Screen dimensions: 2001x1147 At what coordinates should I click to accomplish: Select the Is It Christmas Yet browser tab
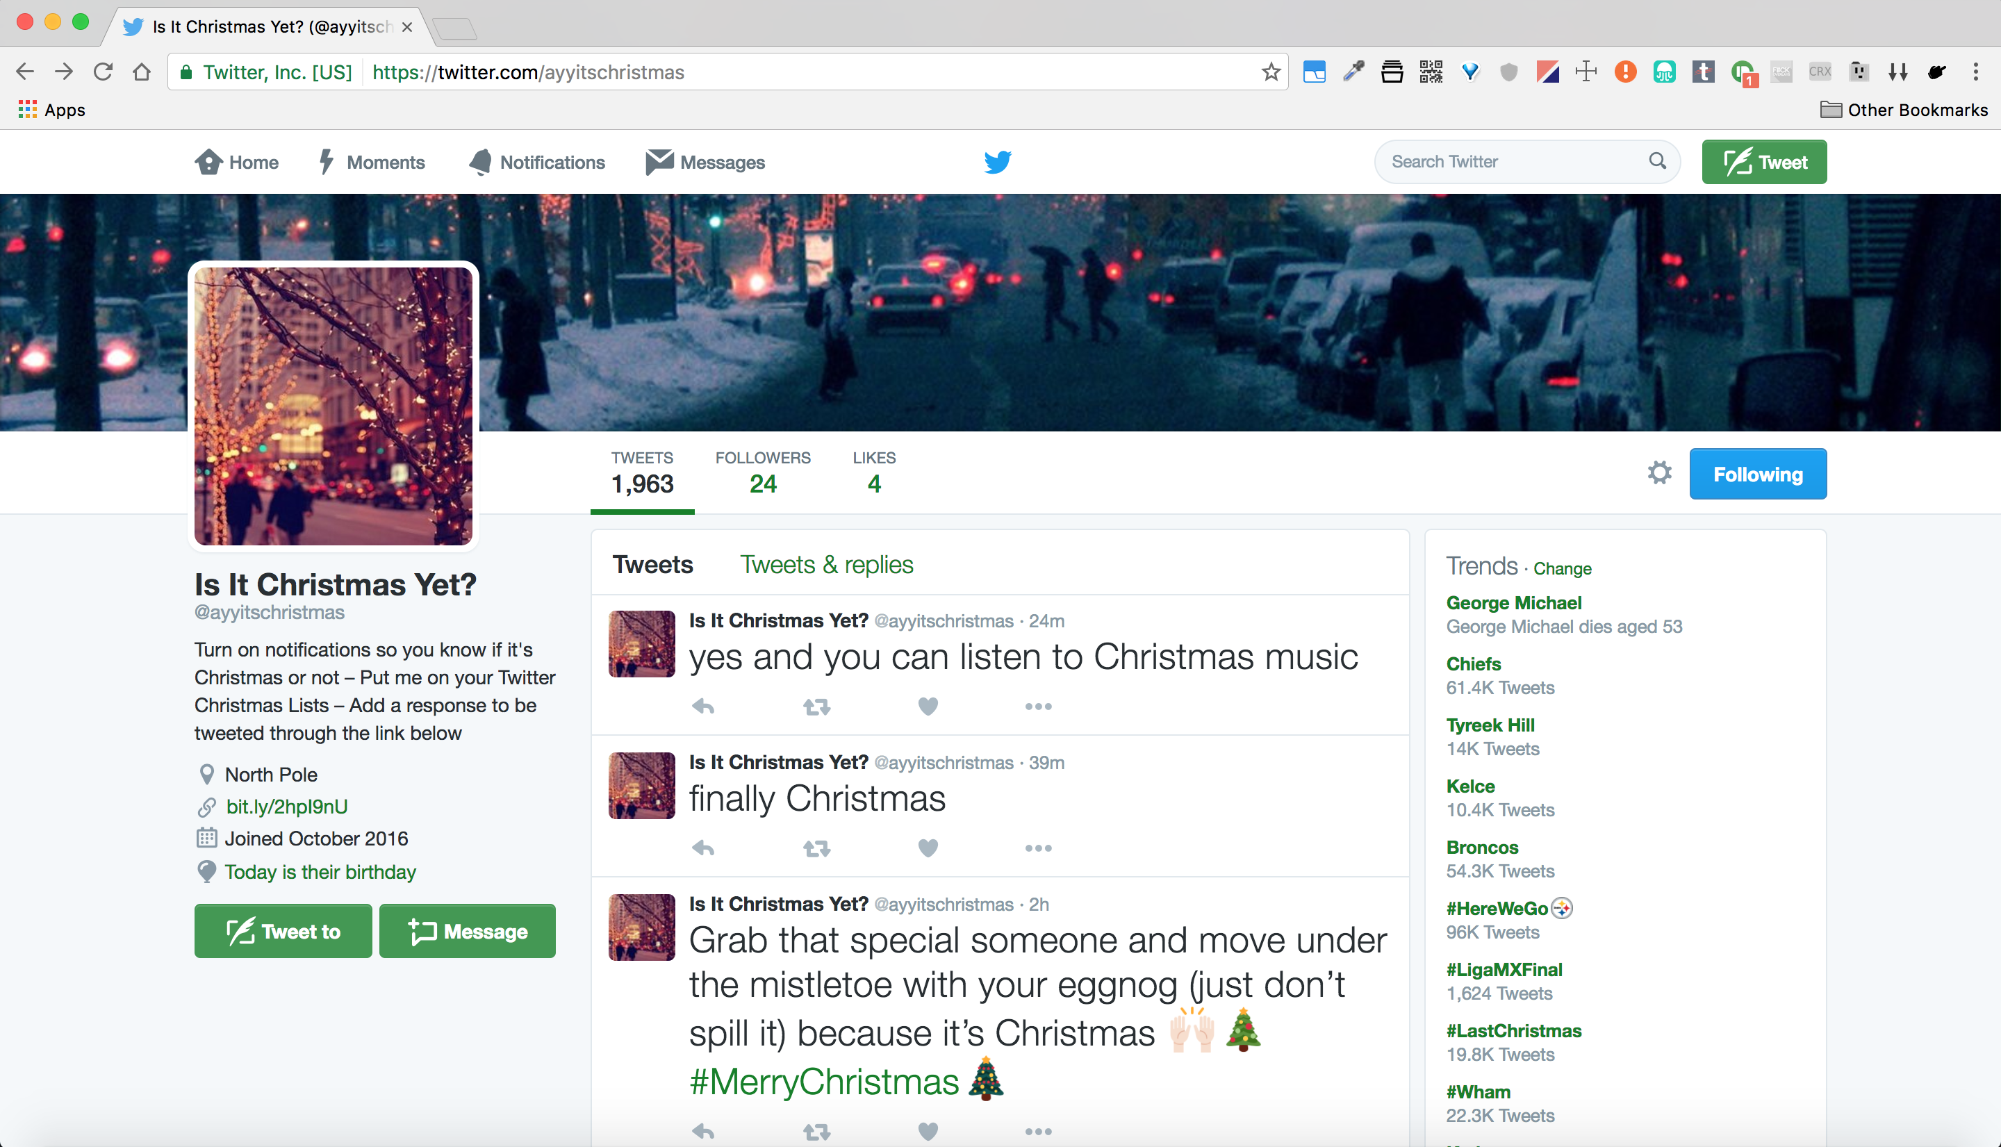pyautogui.click(x=260, y=26)
